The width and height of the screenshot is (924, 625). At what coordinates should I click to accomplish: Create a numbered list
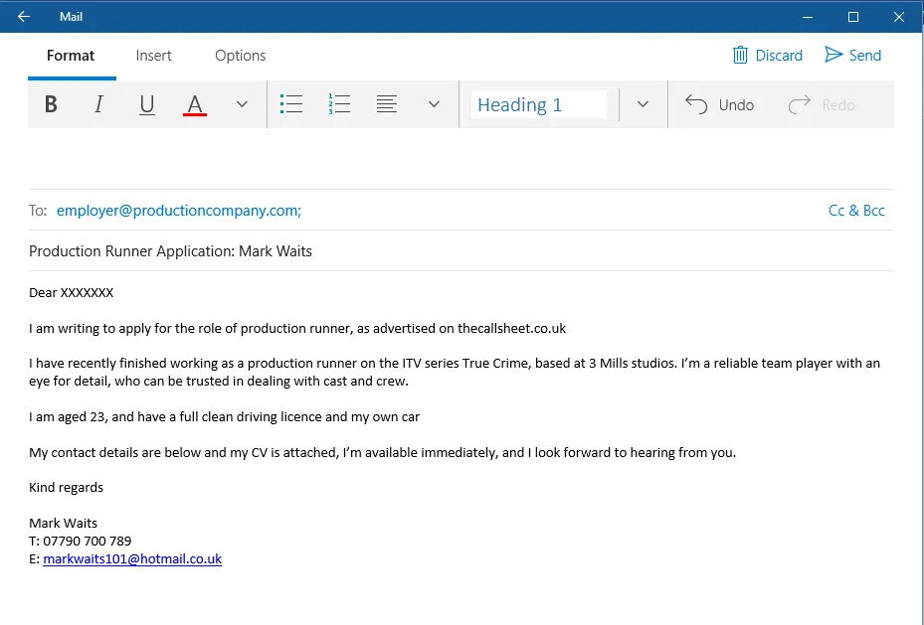tap(339, 103)
